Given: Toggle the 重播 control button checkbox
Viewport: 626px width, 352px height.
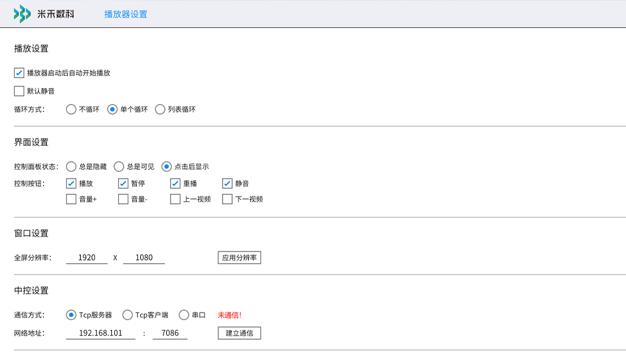Looking at the screenshot, I should click(x=175, y=184).
